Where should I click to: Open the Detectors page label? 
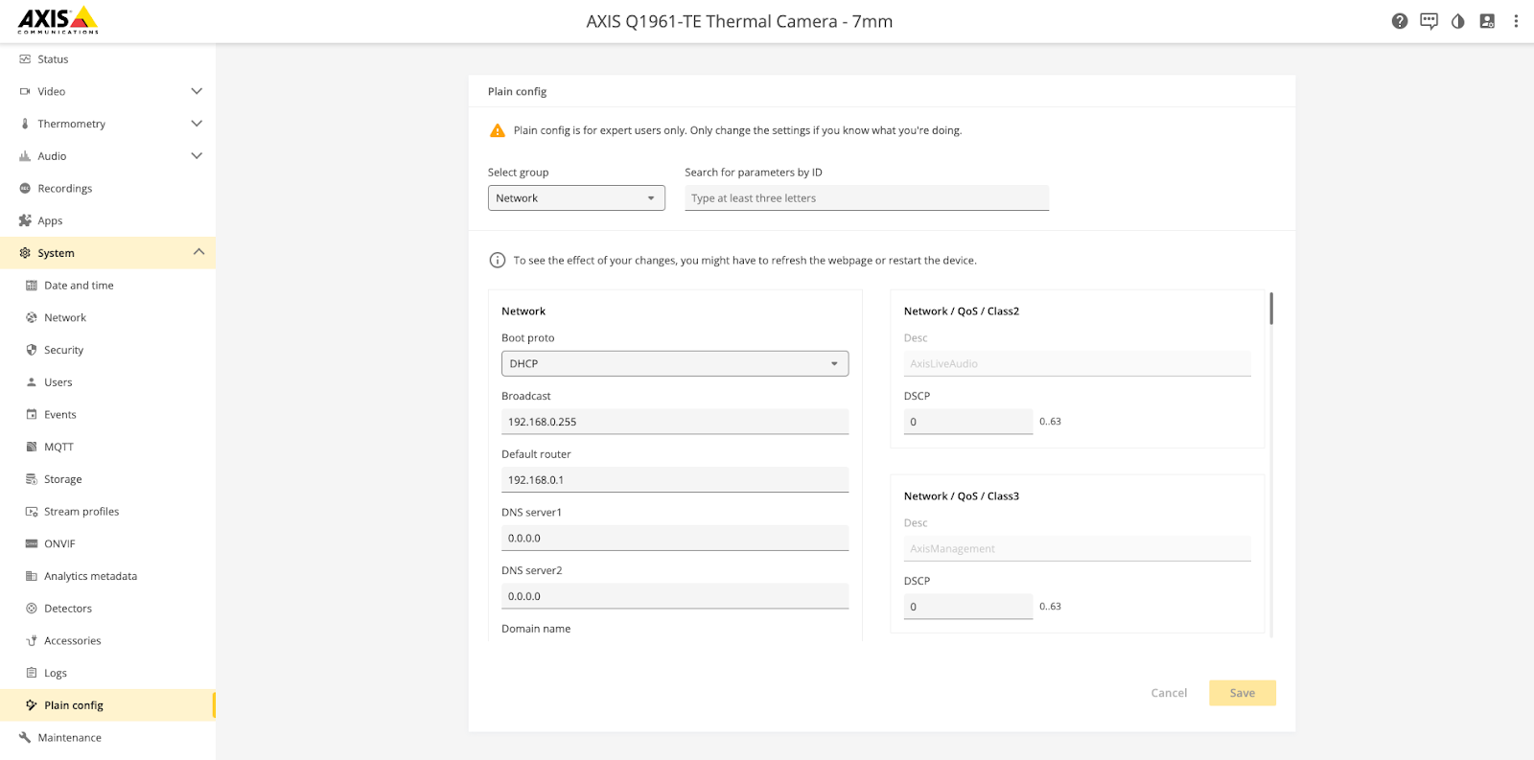pyautogui.click(x=68, y=609)
